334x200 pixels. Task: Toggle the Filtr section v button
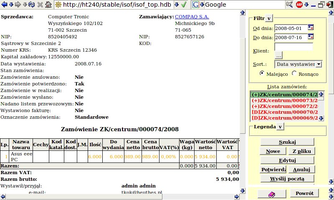(x=269, y=18)
